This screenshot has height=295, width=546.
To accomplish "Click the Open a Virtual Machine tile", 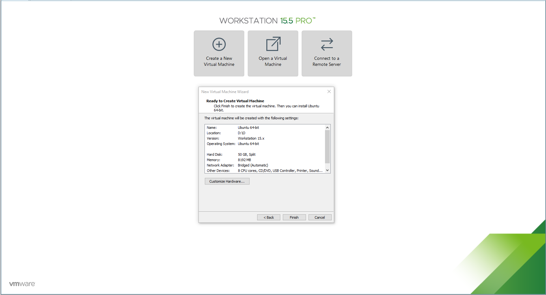I will tap(273, 53).
